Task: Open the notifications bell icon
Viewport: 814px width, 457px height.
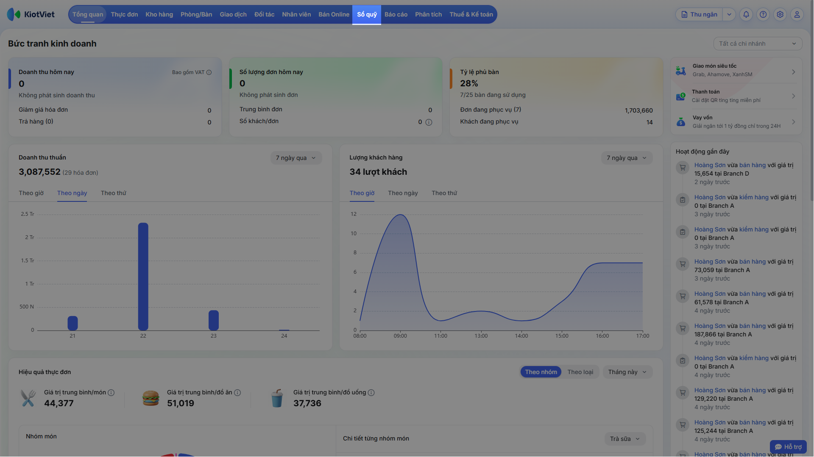Action: click(746, 14)
